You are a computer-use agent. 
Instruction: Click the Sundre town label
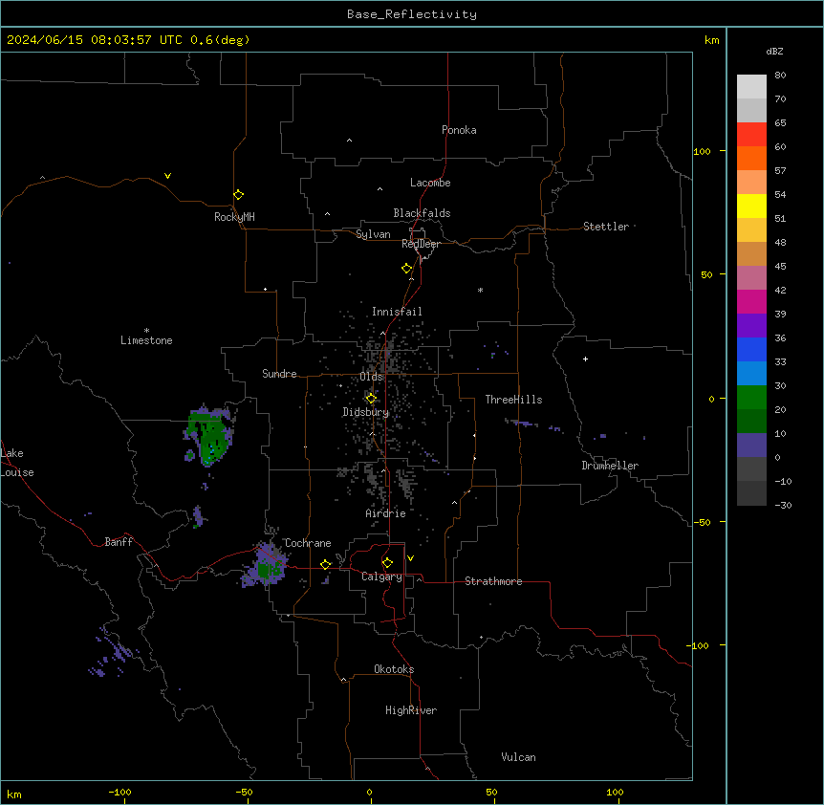[279, 374]
